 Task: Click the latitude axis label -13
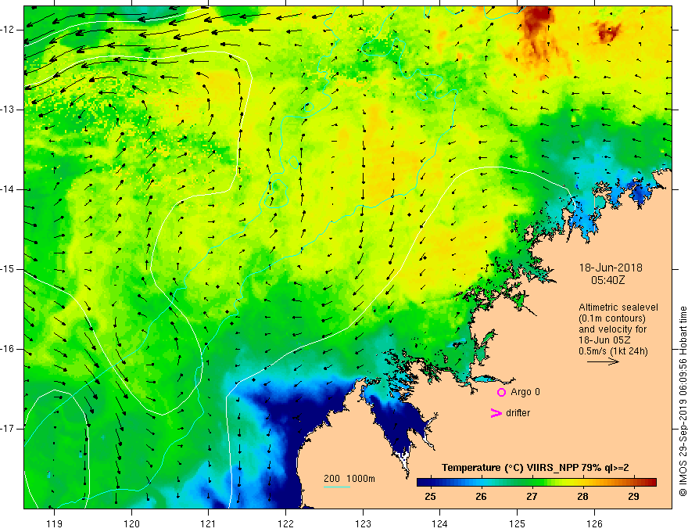tap(9, 110)
